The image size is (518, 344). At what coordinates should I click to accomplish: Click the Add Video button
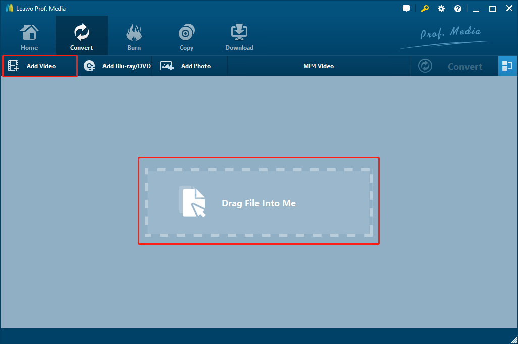pyautogui.click(x=39, y=66)
